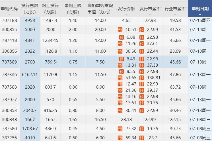Image resolution: width=212 pixels, height=141 pixels.
Task: Click 预 badge beside price 12.47
Action: pos(120,84)
